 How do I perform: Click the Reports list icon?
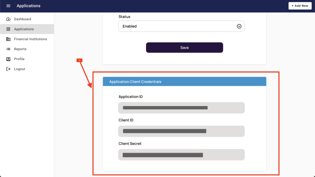pos(8,49)
